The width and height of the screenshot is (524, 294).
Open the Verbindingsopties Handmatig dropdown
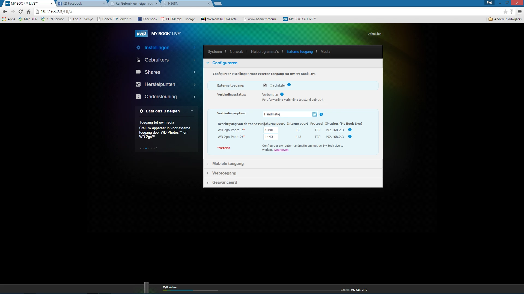[x=315, y=114]
